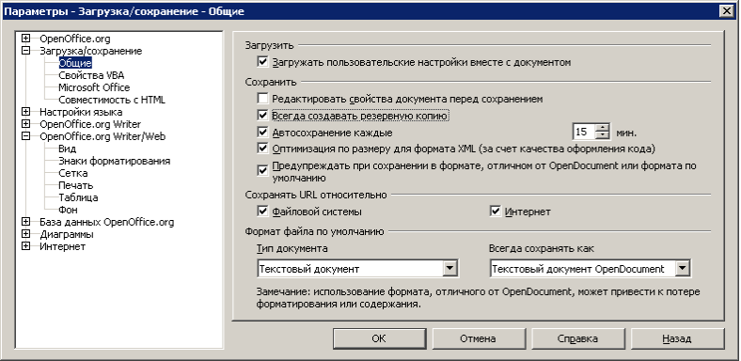Expand the Настройки языка node
The image size is (741, 361).
[x=25, y=112]
